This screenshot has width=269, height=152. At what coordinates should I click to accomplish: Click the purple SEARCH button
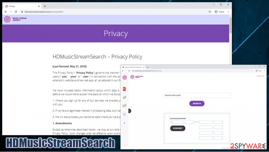click(x=197, y=103)
